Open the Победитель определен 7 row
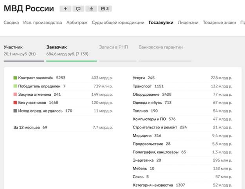Image resolution: width=245 pixels, height=189 pixels. pyautogui.click(x=63, y=86)
